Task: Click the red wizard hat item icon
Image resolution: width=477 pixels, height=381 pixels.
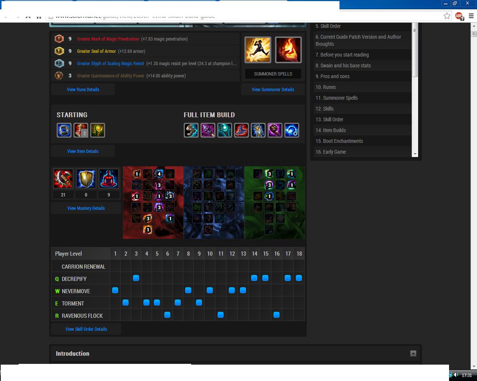Action: tap(241, 130)
